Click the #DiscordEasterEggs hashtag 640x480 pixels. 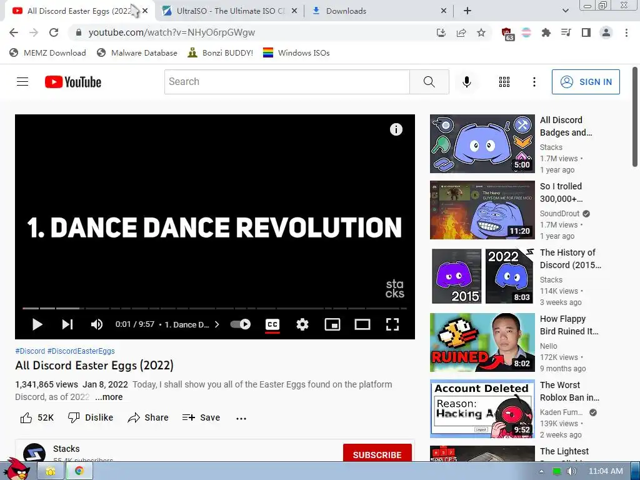(81, 351)
